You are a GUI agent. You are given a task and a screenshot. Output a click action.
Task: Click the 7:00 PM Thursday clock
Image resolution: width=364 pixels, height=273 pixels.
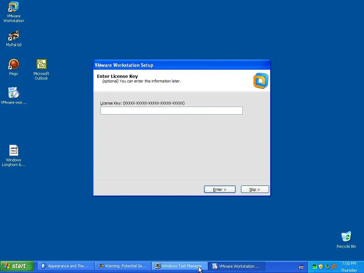(349, 267)
